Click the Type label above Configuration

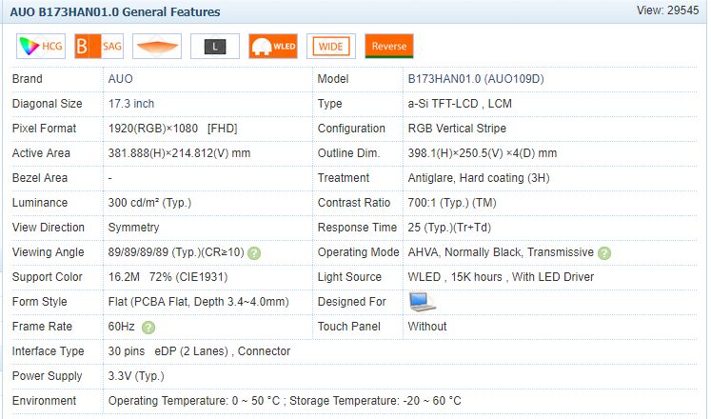click(329, 104)
